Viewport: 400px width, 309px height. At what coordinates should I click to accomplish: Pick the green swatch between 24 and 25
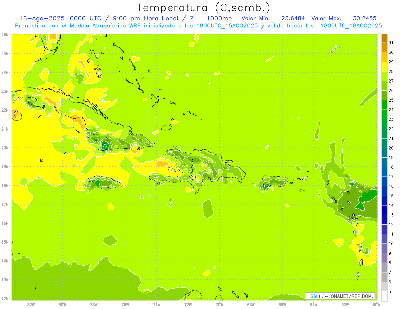(x=384, y=105)
